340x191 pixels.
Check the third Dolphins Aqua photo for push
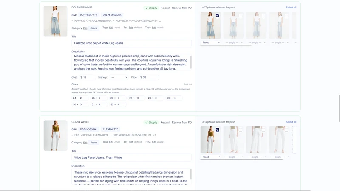pos(263,15)
